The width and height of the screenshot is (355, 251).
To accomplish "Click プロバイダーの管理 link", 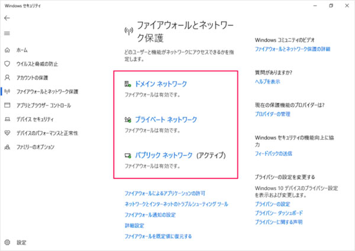I will 273,114.
